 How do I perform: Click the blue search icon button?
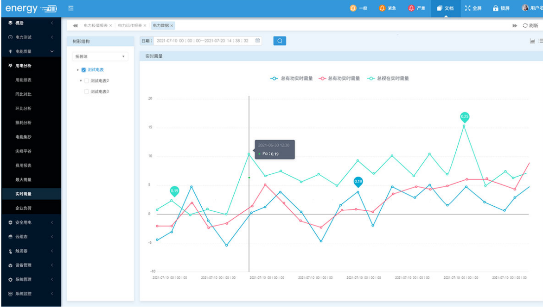(x=280, y=41)
